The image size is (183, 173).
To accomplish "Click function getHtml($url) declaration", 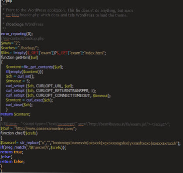I will click(20, 58).
